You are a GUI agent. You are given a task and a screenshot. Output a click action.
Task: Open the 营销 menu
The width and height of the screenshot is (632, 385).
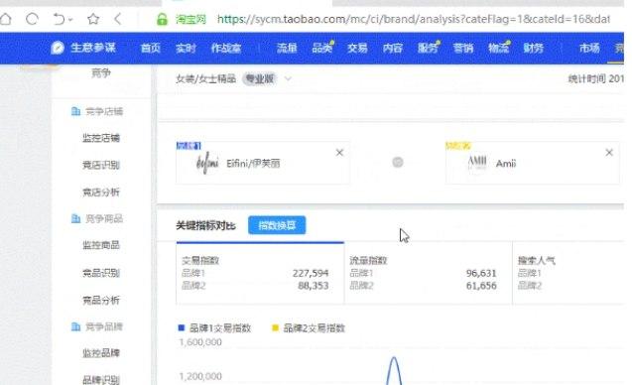(463, 49)
